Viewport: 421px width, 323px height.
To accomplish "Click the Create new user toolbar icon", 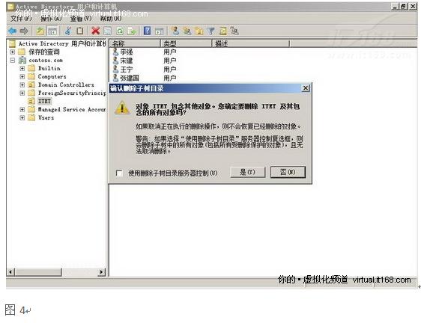I will pos(175,31).
